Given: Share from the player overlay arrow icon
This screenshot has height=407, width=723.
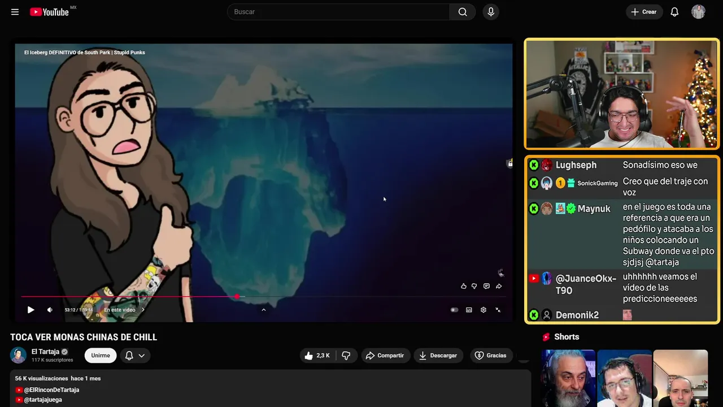Looking at the screenshot, I should (499, 286).
